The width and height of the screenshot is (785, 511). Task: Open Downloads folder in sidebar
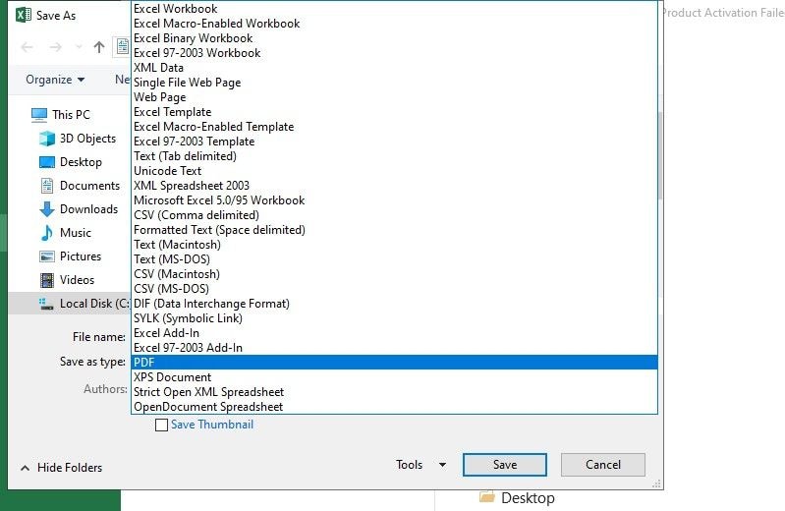coord(79,209)
